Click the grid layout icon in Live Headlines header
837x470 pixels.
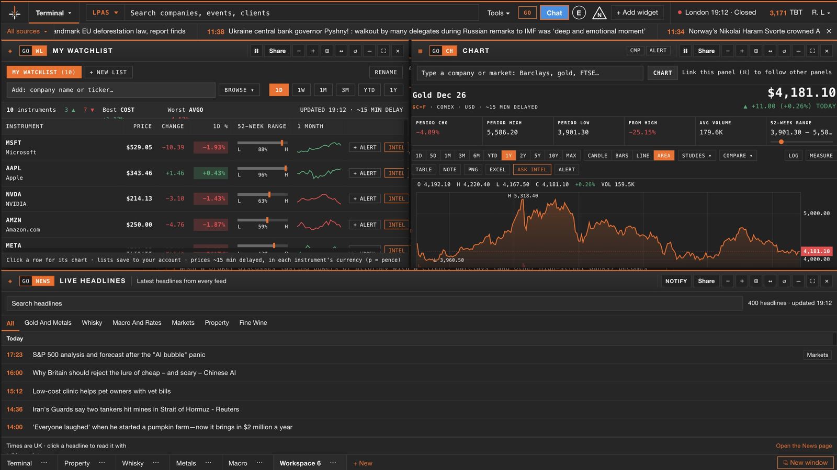tap(756, 281)
